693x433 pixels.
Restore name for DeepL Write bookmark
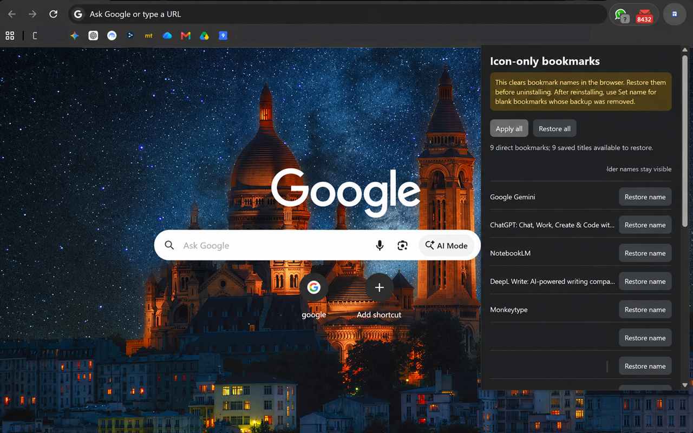[645, 281]
